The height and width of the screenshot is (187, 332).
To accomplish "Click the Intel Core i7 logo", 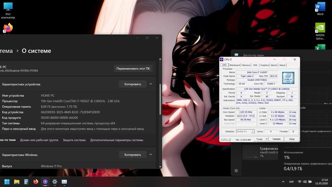I will [x=288, y=78].
